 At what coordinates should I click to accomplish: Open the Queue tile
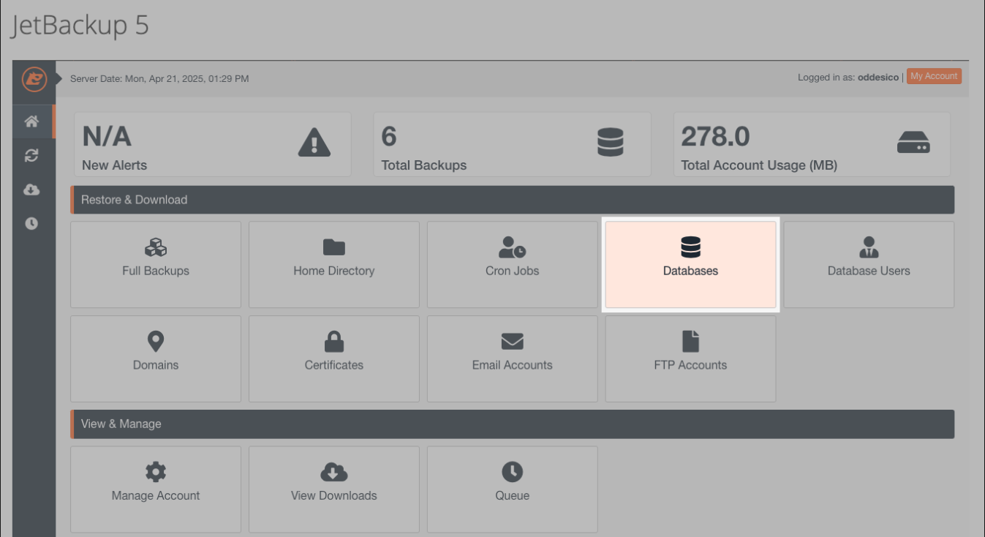coord(513,489)
